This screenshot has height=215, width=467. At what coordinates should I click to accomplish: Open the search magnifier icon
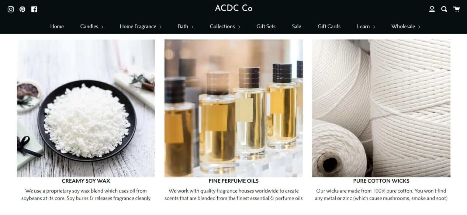coord(444,9)
